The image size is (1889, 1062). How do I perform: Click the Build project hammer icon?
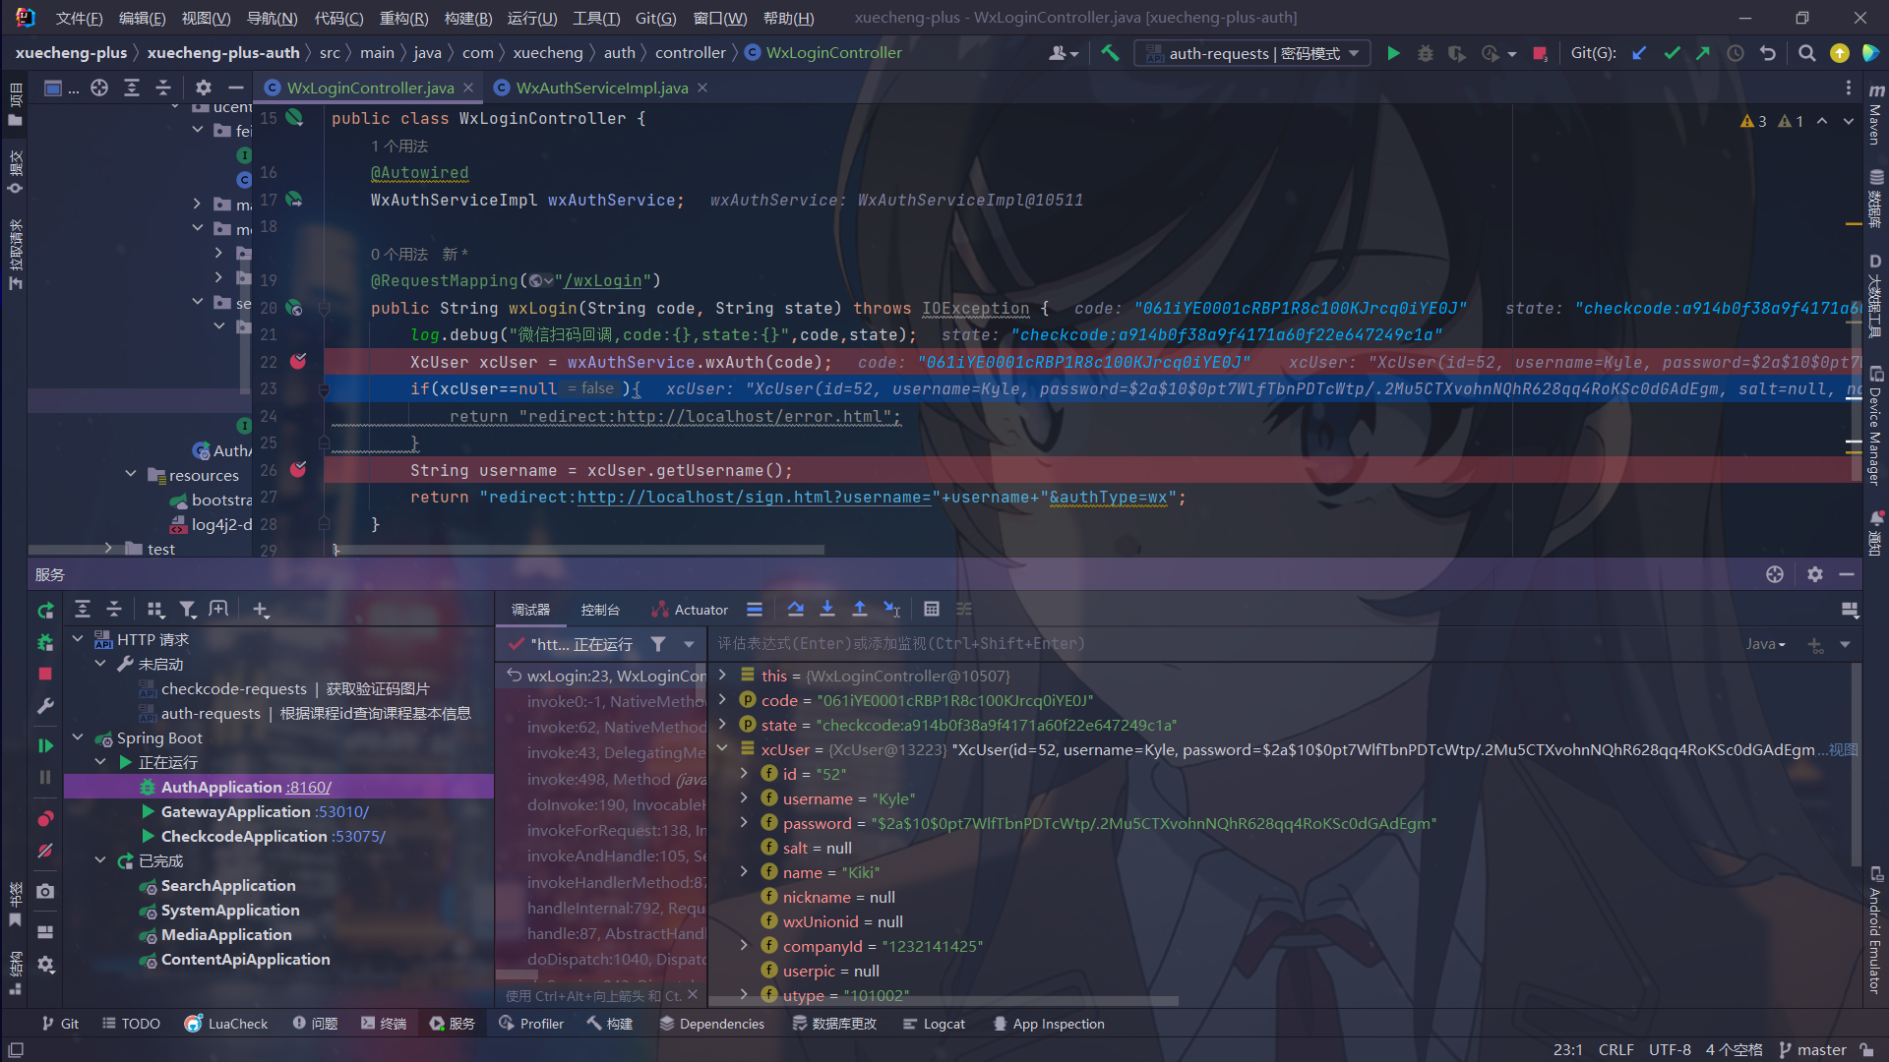(1110, 53)
